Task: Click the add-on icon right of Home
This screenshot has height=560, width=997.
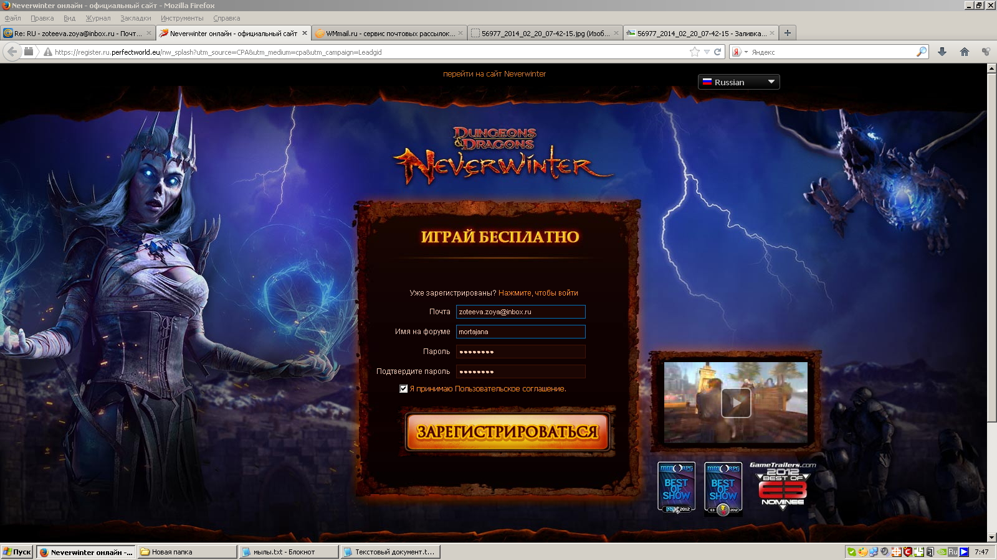Action: tap(986, 52)
